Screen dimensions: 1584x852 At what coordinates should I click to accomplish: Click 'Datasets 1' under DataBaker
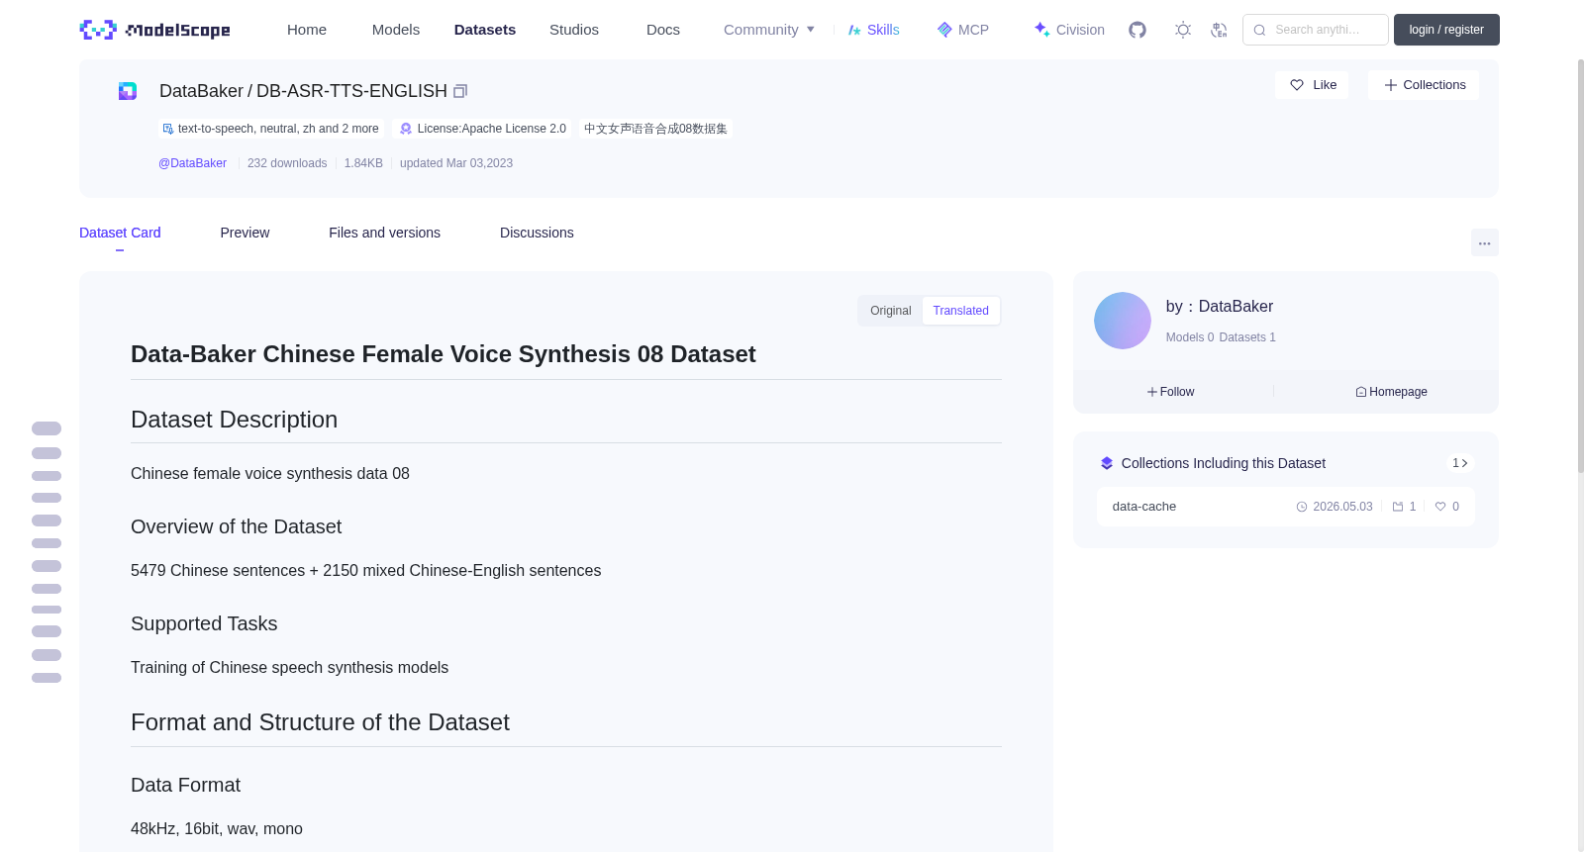[1247, 337]
